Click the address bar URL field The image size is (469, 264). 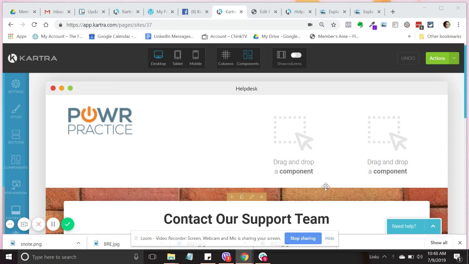pos(183,25)
